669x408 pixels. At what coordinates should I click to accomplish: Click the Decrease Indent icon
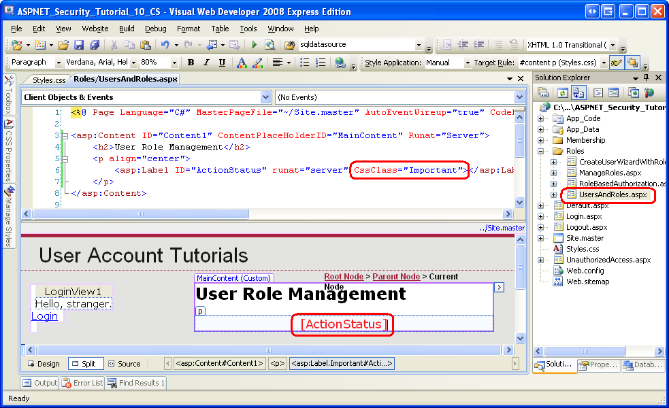[463, 45]
